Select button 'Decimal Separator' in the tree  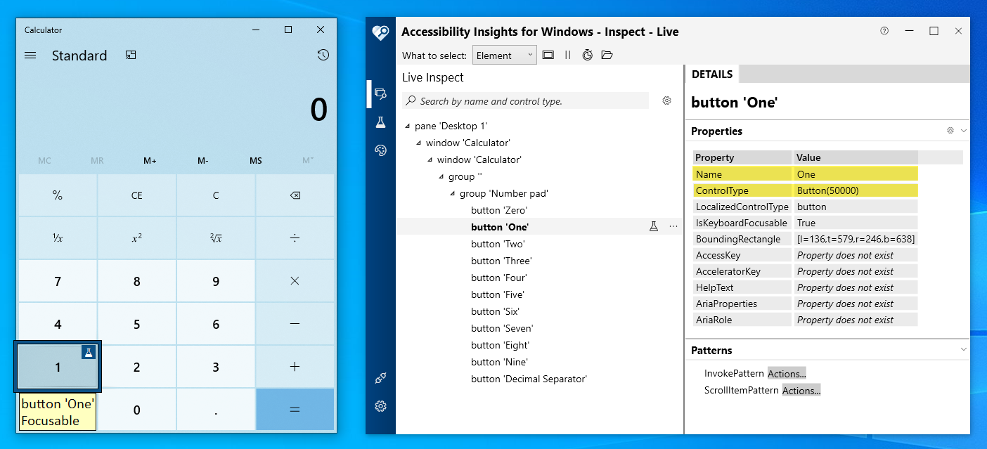tap(529, 379)
